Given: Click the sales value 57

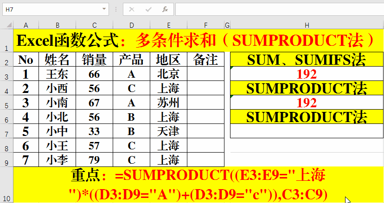Looking at the screenshot, I should click(x=95, y=145).
